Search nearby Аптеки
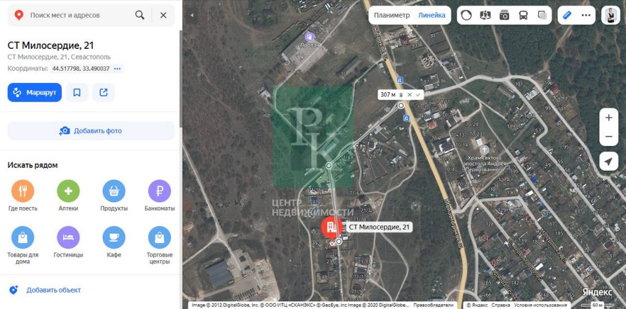Screen dimensions: 626x309 click(68, 195)
